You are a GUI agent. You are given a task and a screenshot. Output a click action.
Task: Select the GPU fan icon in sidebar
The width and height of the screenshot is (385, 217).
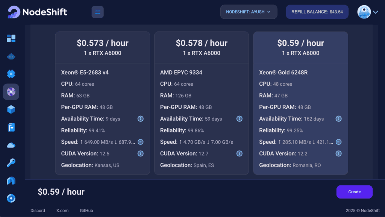(11, 92)
